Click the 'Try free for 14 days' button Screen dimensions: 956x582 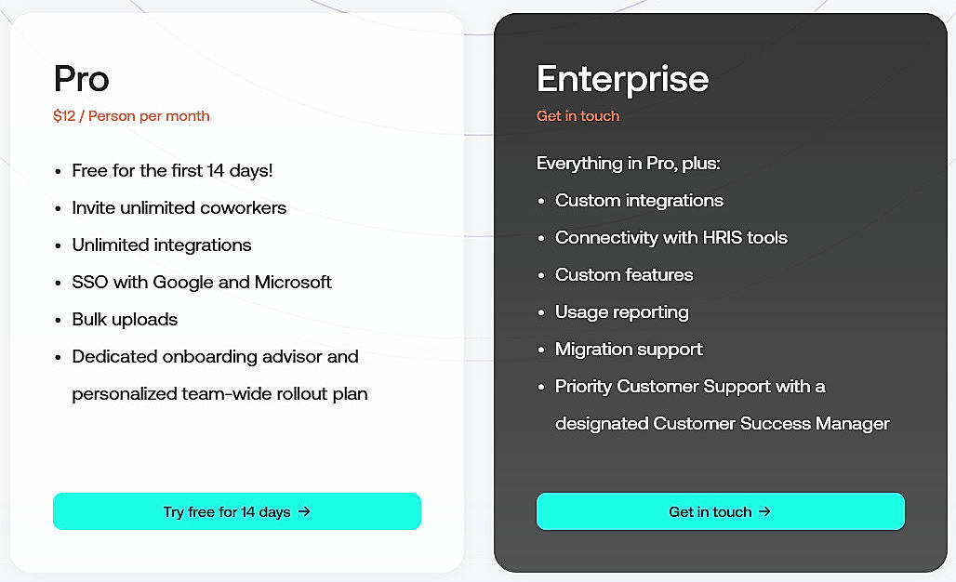pyautogui.click(x=237, y=511)
